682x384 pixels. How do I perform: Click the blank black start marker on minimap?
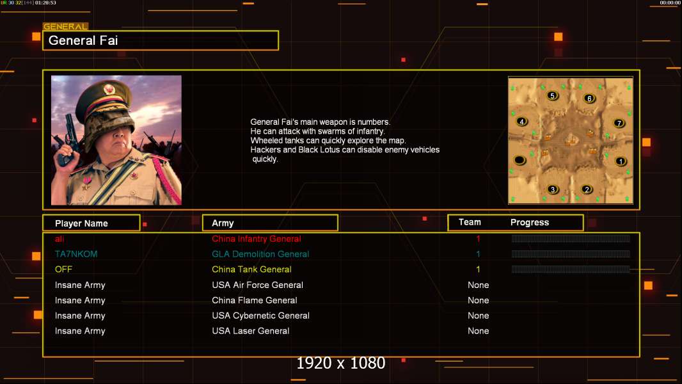519,160
